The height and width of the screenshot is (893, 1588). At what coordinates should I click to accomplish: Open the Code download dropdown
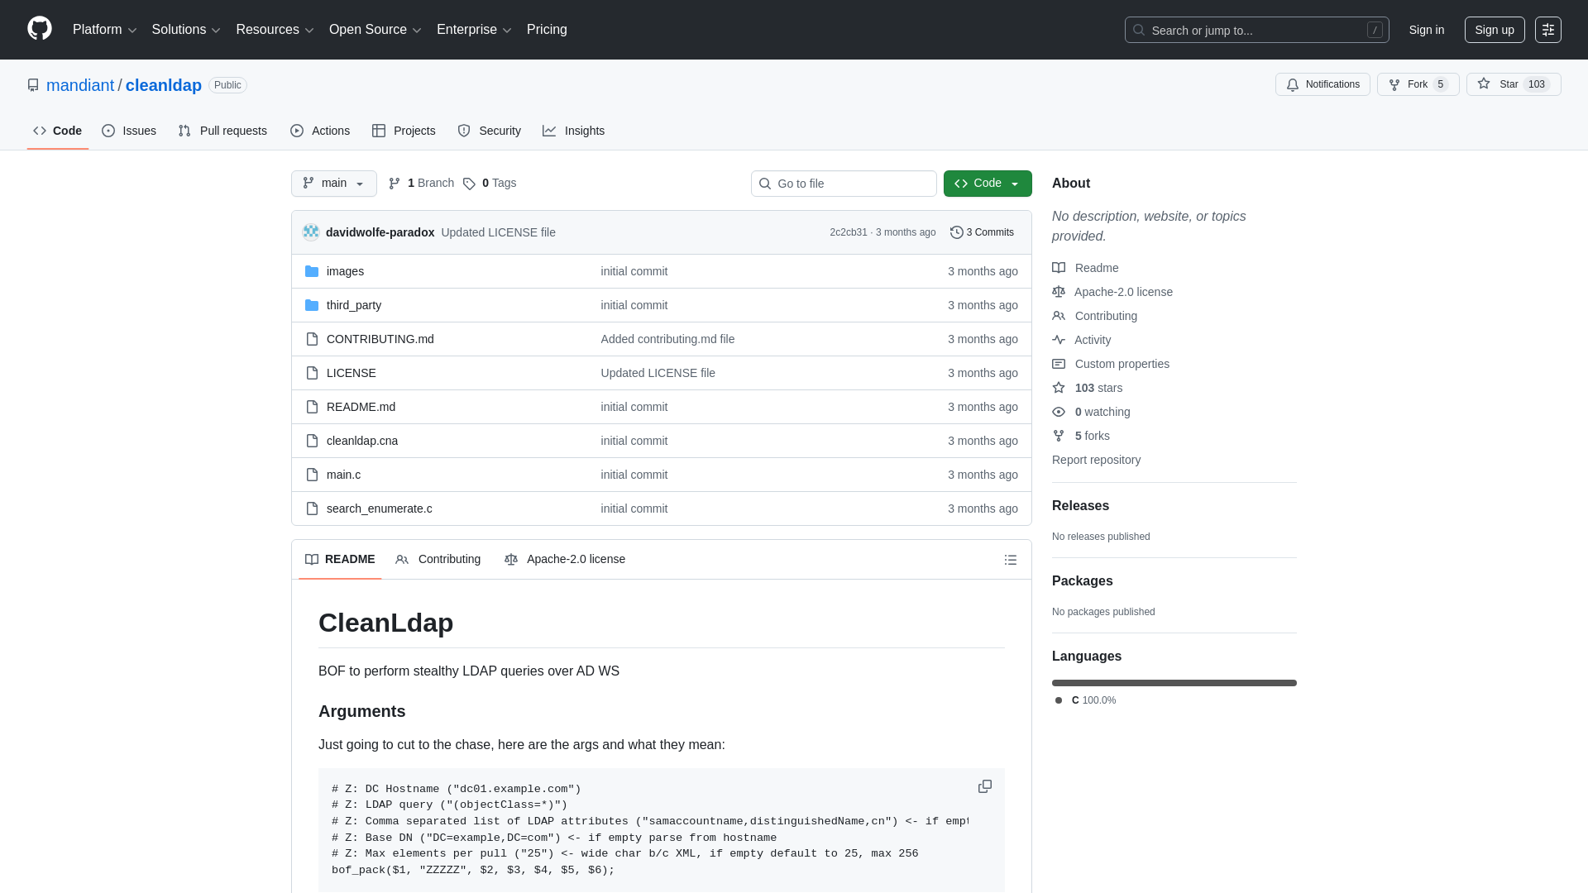(x=988, y=184)
